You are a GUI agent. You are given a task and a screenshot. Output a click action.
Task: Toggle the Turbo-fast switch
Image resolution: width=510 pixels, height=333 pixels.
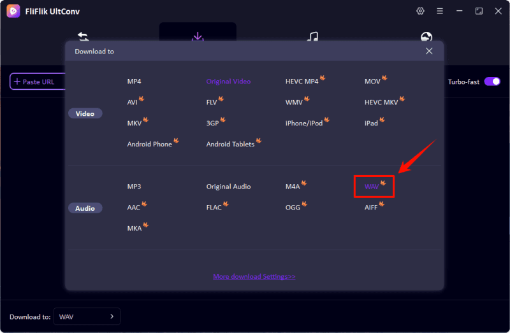tap(492, 81)
